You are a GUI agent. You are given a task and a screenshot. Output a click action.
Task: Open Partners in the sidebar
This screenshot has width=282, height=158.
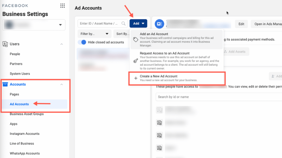pos(16,64)
